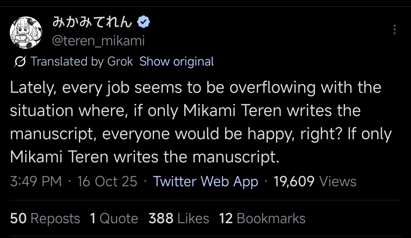Screen dimensions: 411x238
Task: Click the word overflowing in the tweet
Action: tap(273, 88)
